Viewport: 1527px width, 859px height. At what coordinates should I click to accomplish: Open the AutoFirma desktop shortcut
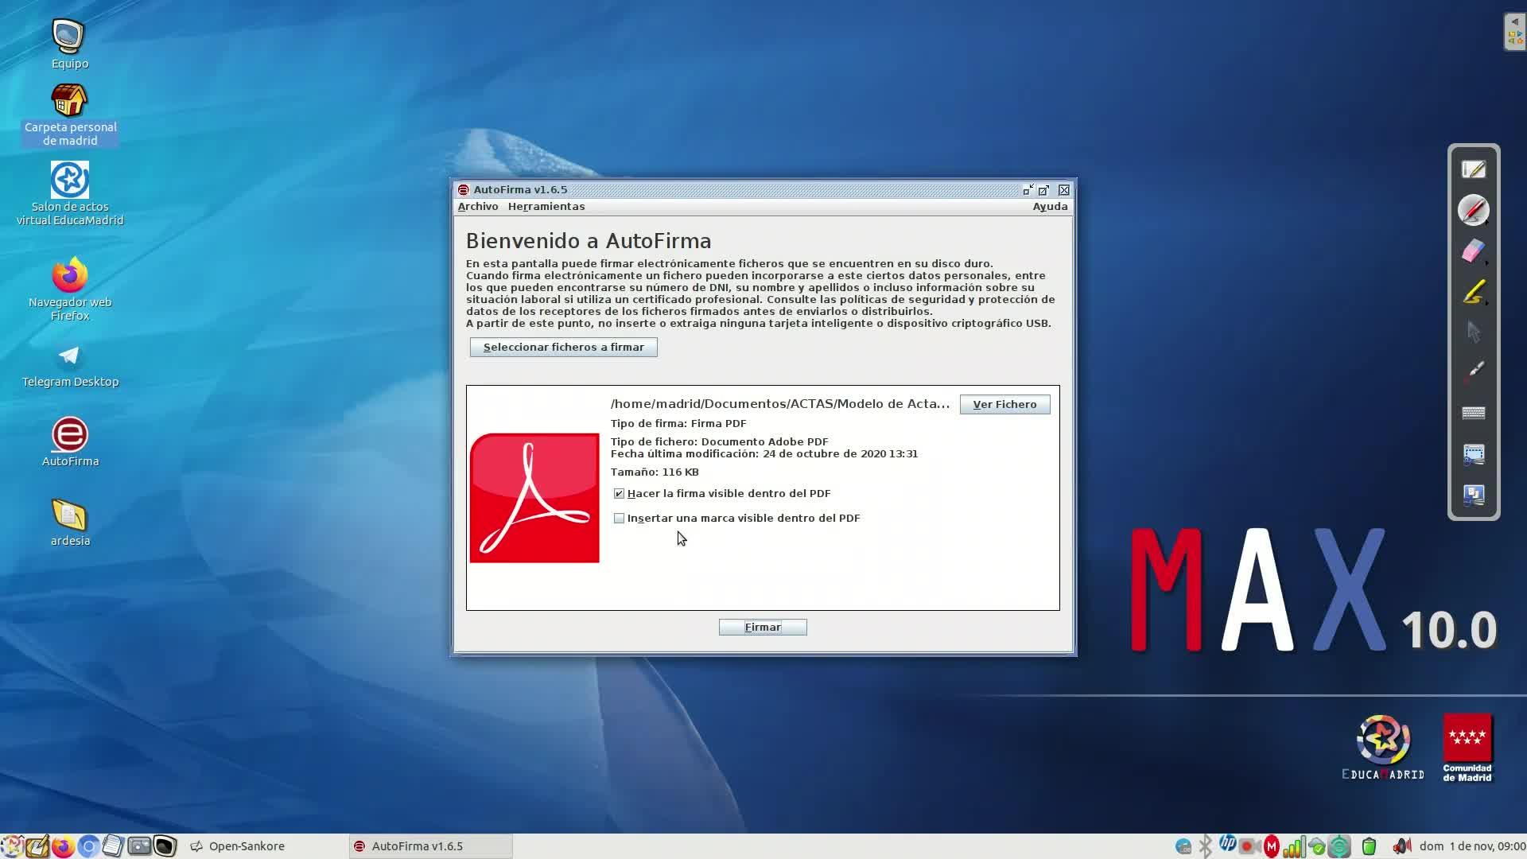[x=70, y=442]
